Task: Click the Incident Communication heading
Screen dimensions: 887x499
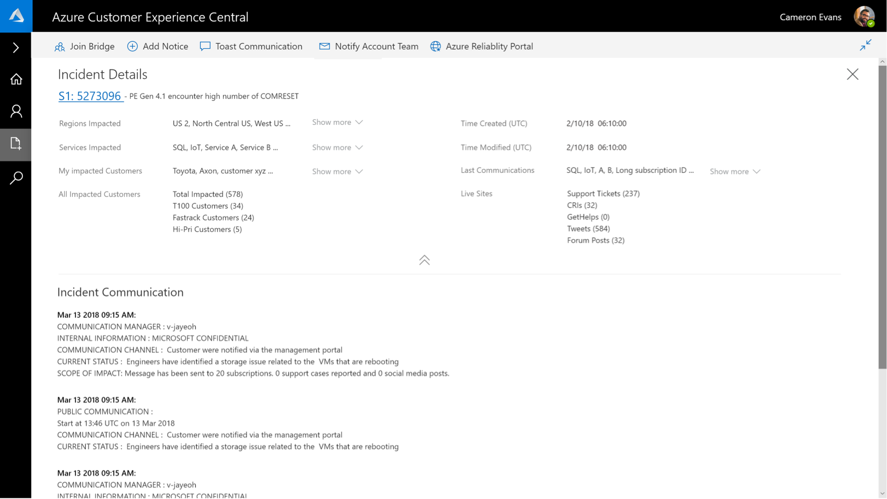Action: pos(120,292)
